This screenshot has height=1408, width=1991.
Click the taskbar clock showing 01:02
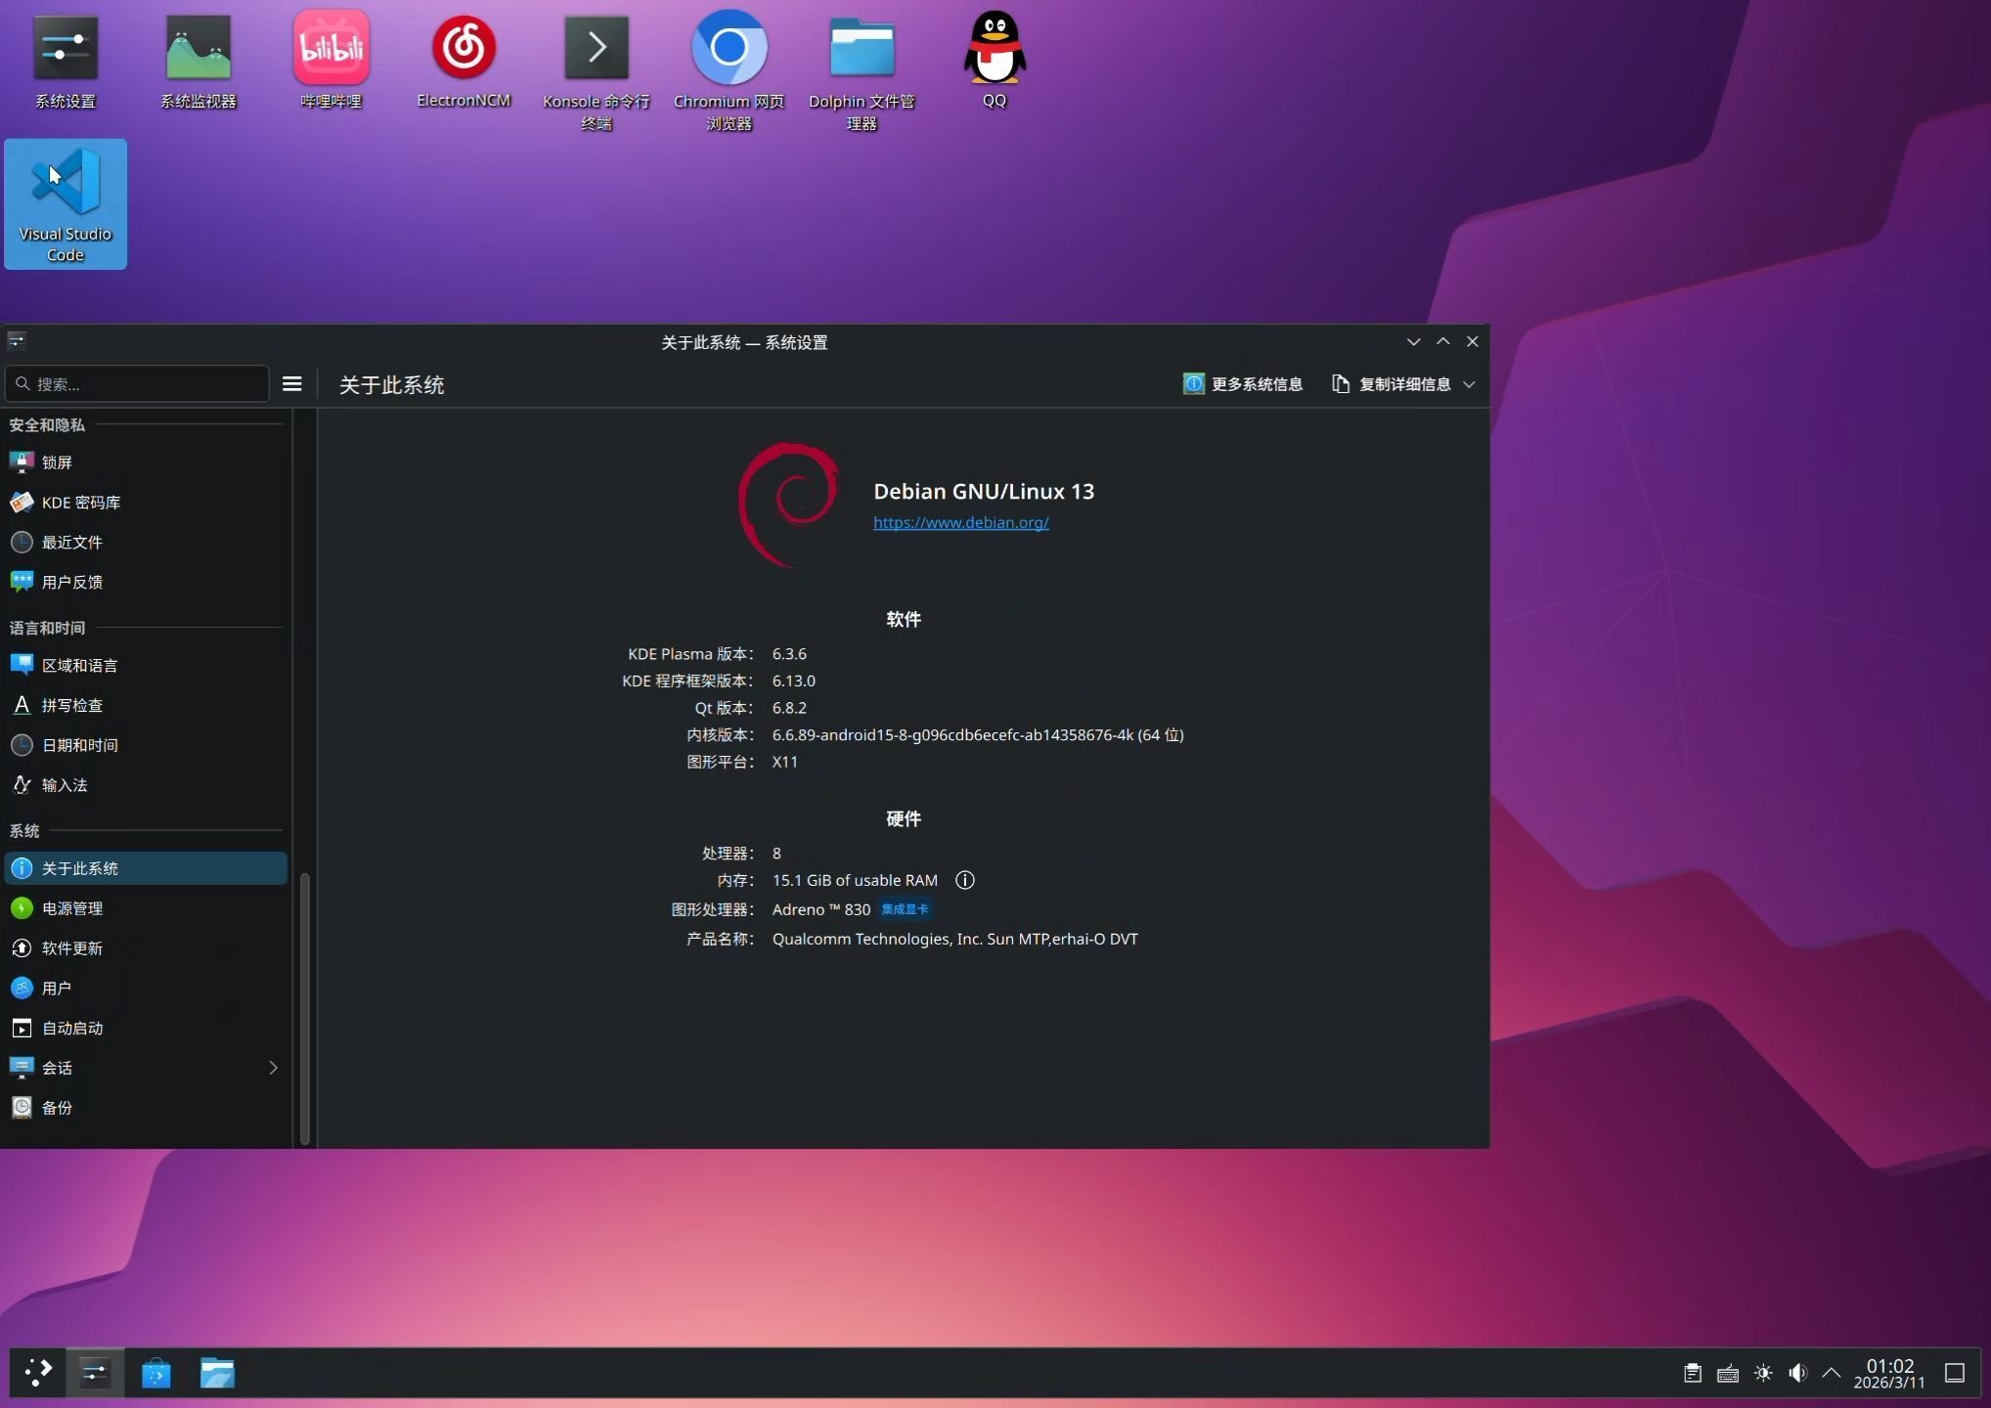pyautogui.click(x=1889, y=1373)
